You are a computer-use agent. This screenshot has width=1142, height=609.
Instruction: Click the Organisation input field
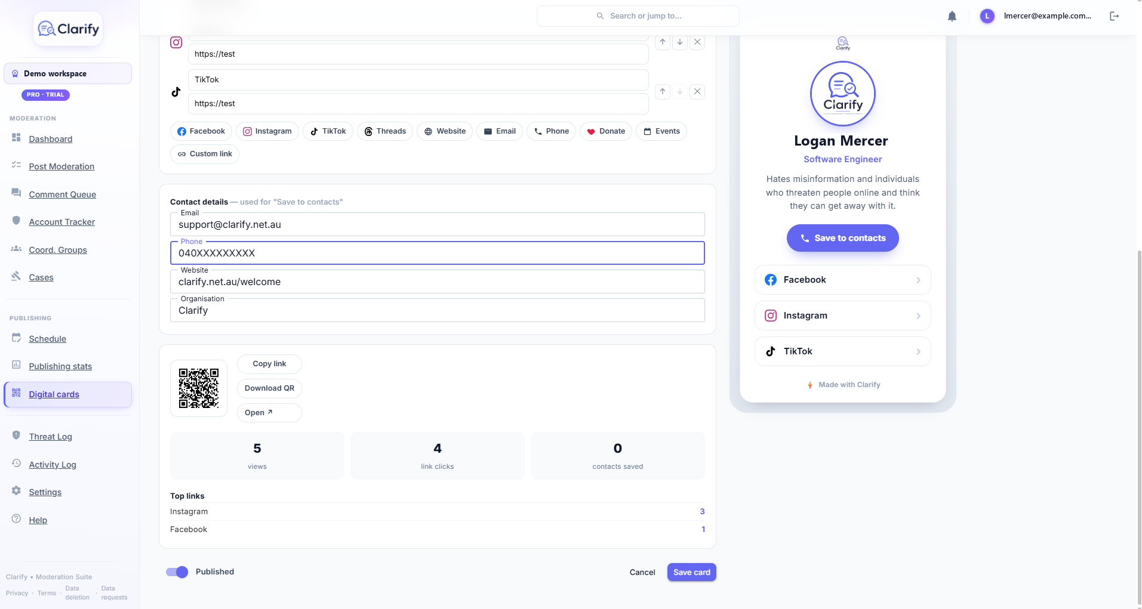pyautogui.click(x=438, y=310)
